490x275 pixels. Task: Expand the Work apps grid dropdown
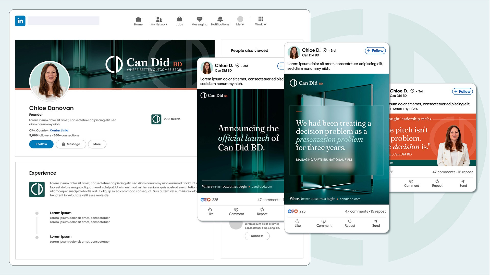click(x=261, y=21)
